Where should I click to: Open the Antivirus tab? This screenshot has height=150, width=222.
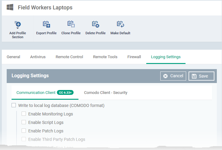(x=38, y=57)
